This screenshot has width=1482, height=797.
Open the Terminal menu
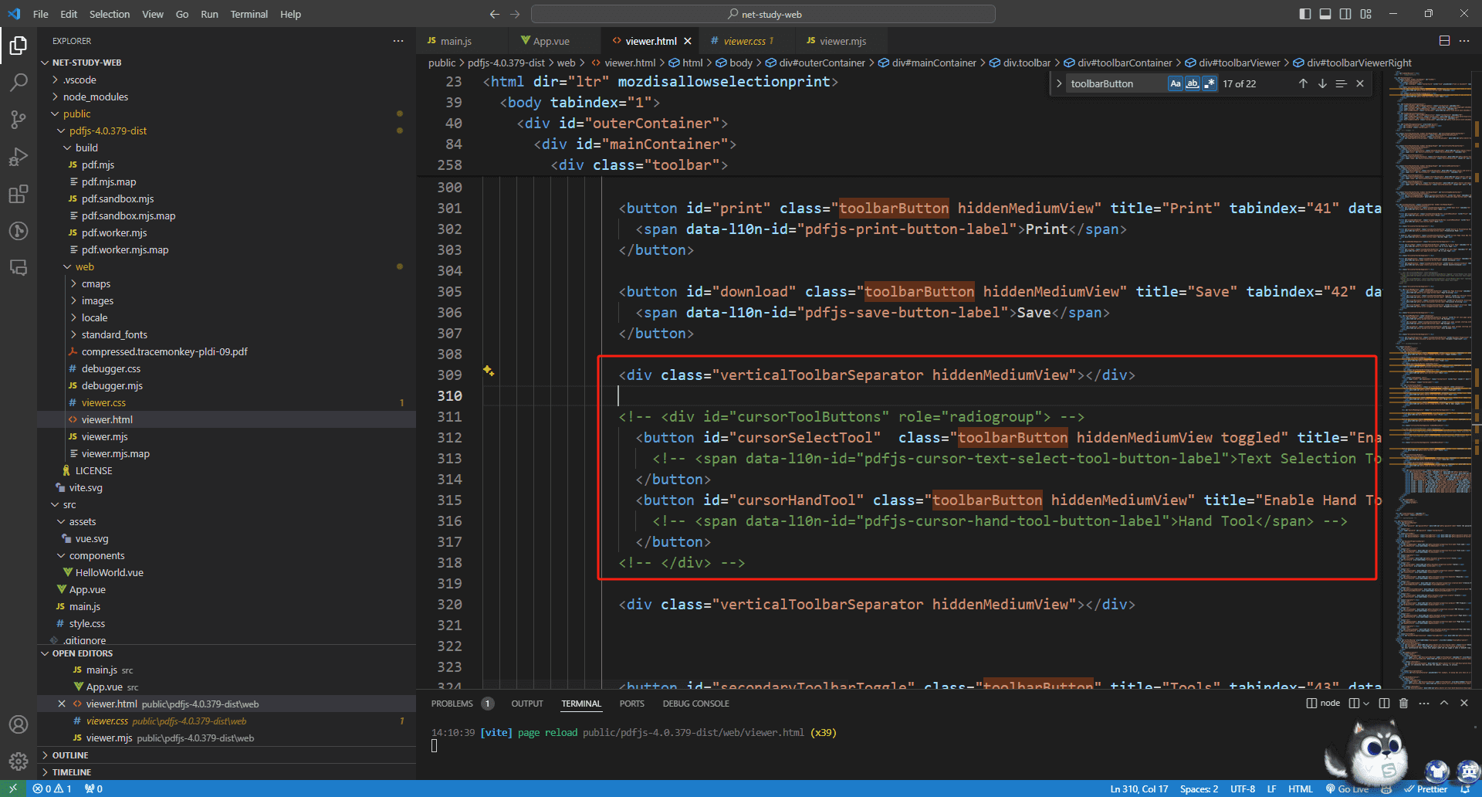click(249, 14)
